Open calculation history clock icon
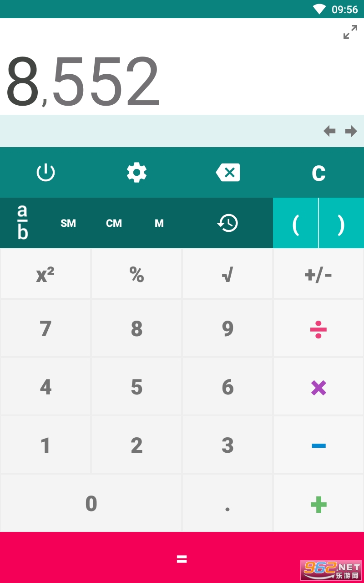The width and height of the screenshot is (364, 583). tap(227, 223)
